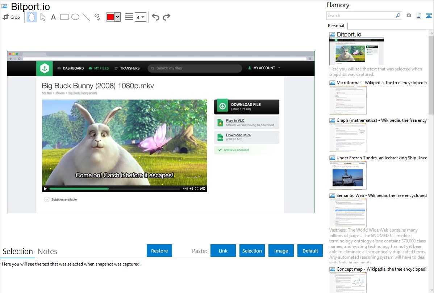Activate the hand pan tool
The width and height of the screenshot is (434, 293).
click(x=32, y=17)
